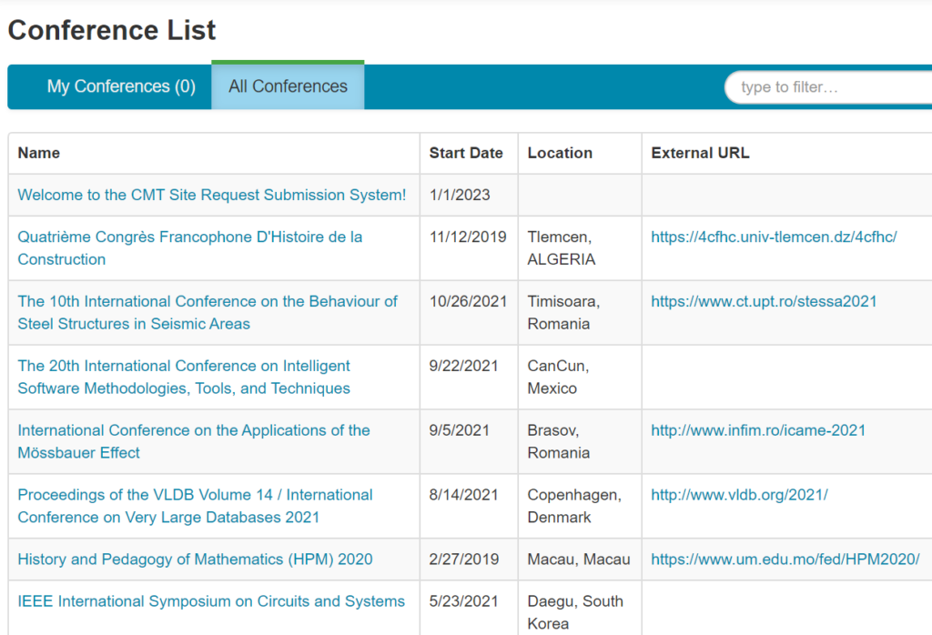The height and width of the screenshot is (635, 932).
Task: Open Welcome to the CMT Site Request link
Action: pyautogui.click(x=211, y=195)
